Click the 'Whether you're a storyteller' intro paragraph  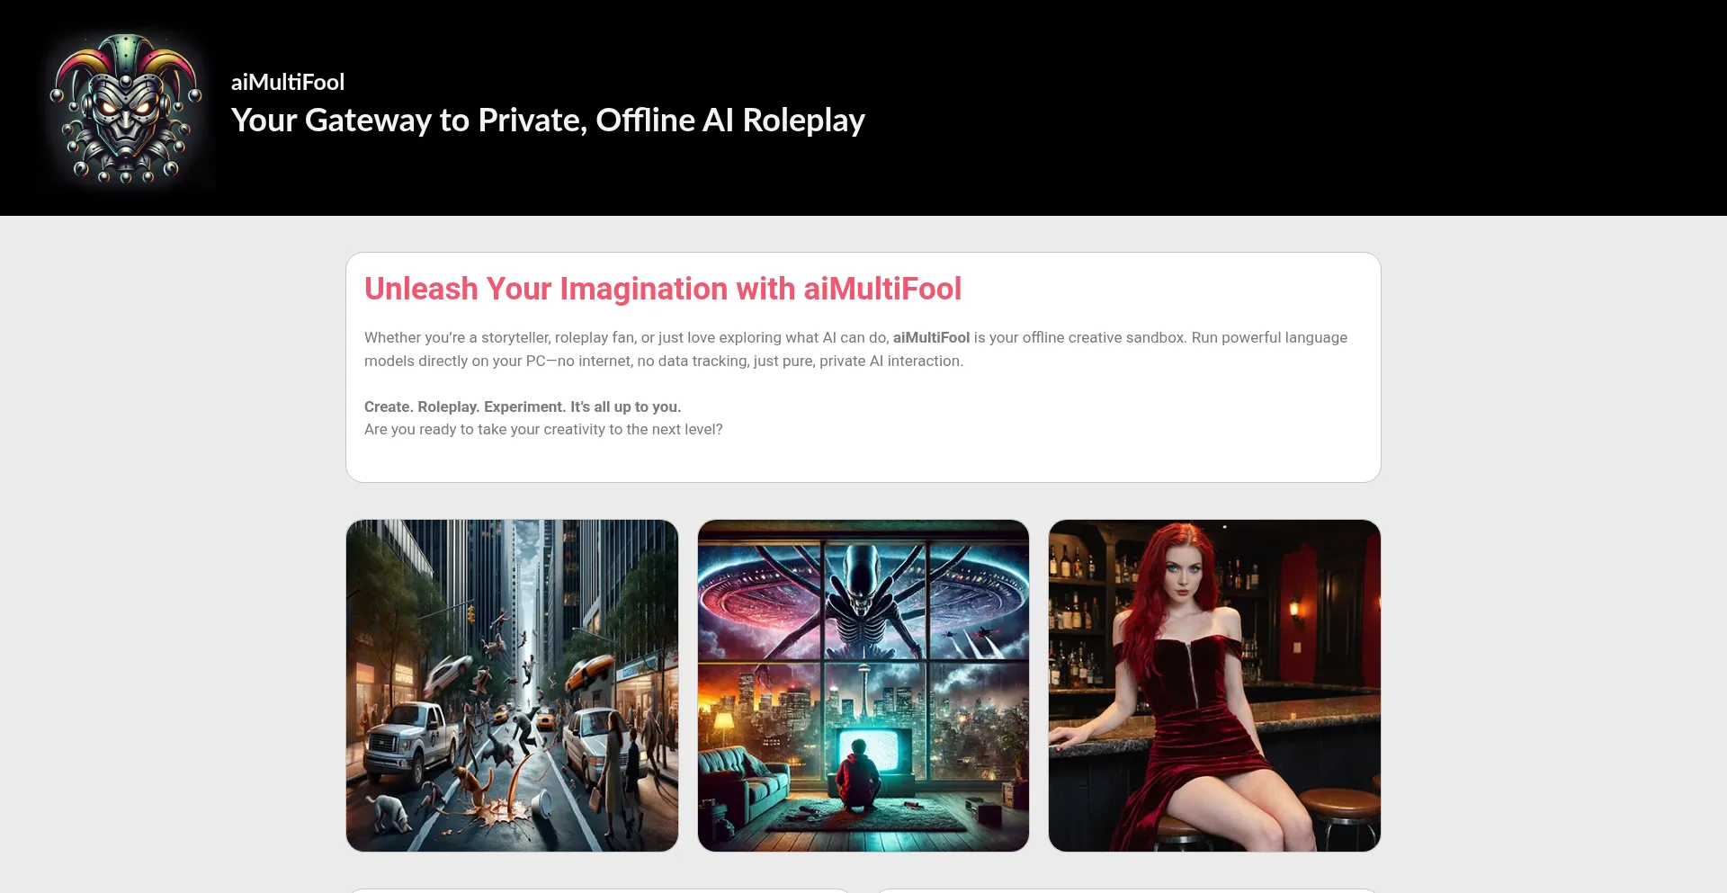pos(855,349)
